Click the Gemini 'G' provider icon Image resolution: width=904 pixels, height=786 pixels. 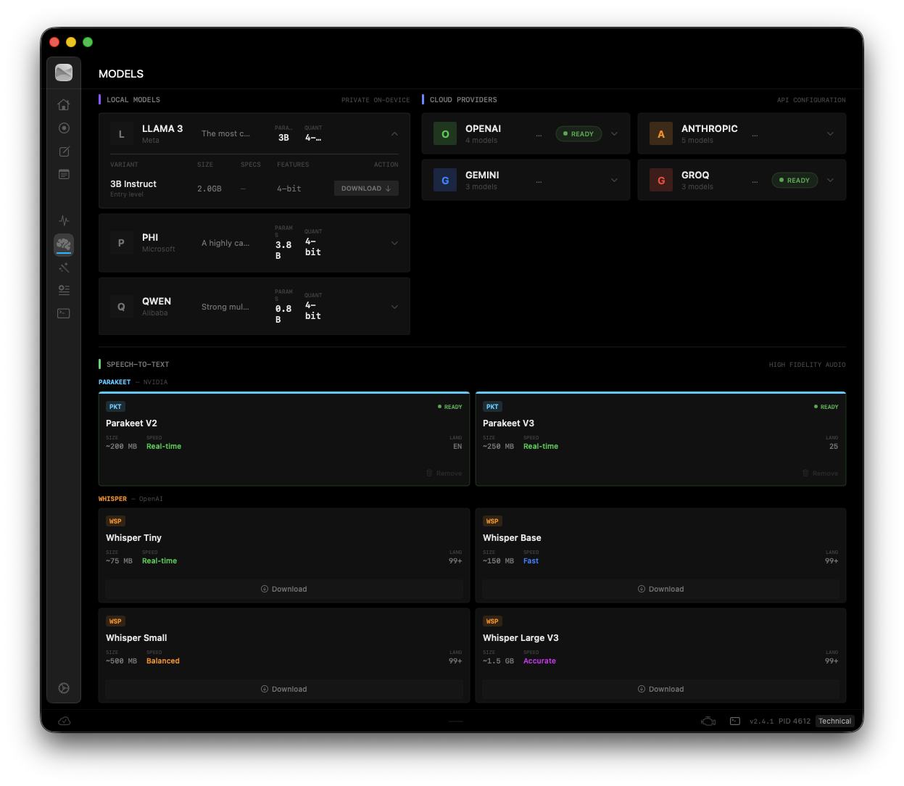click(445, 180)
